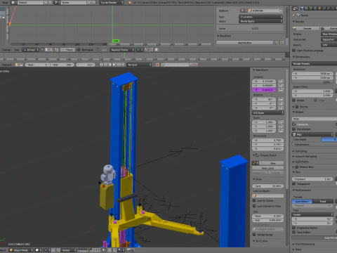The height and width of the screenshot is (253, 337).
Task: Lock the Y location value
Action: [281, 86]
